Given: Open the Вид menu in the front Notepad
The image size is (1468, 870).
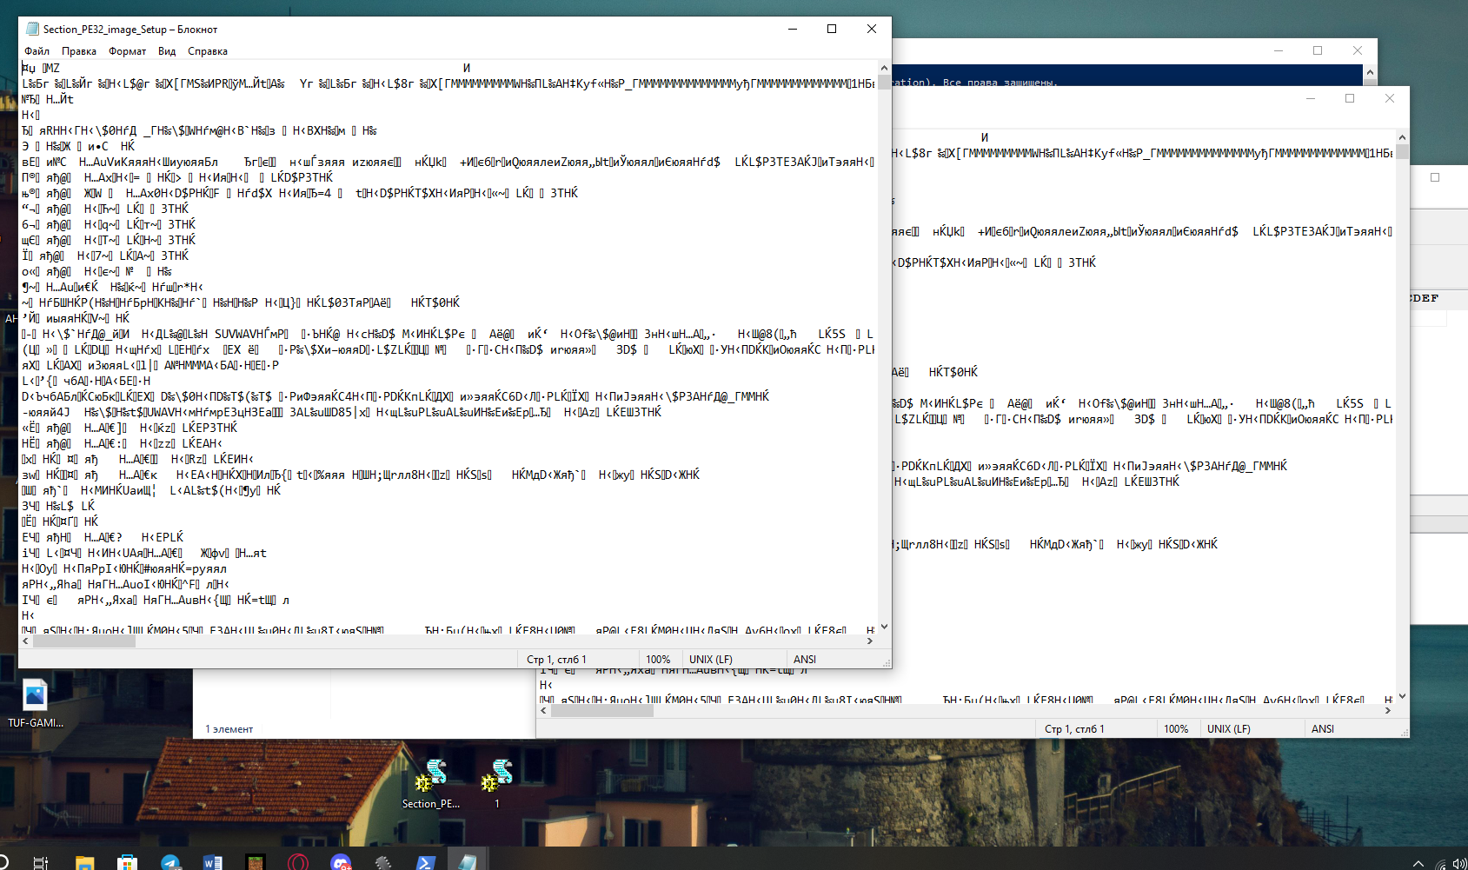Looking at the screenshot, I should click(x=167, y=51).
